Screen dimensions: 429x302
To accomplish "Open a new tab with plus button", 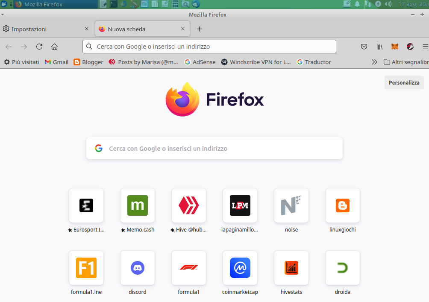I will tap(200, 29).
